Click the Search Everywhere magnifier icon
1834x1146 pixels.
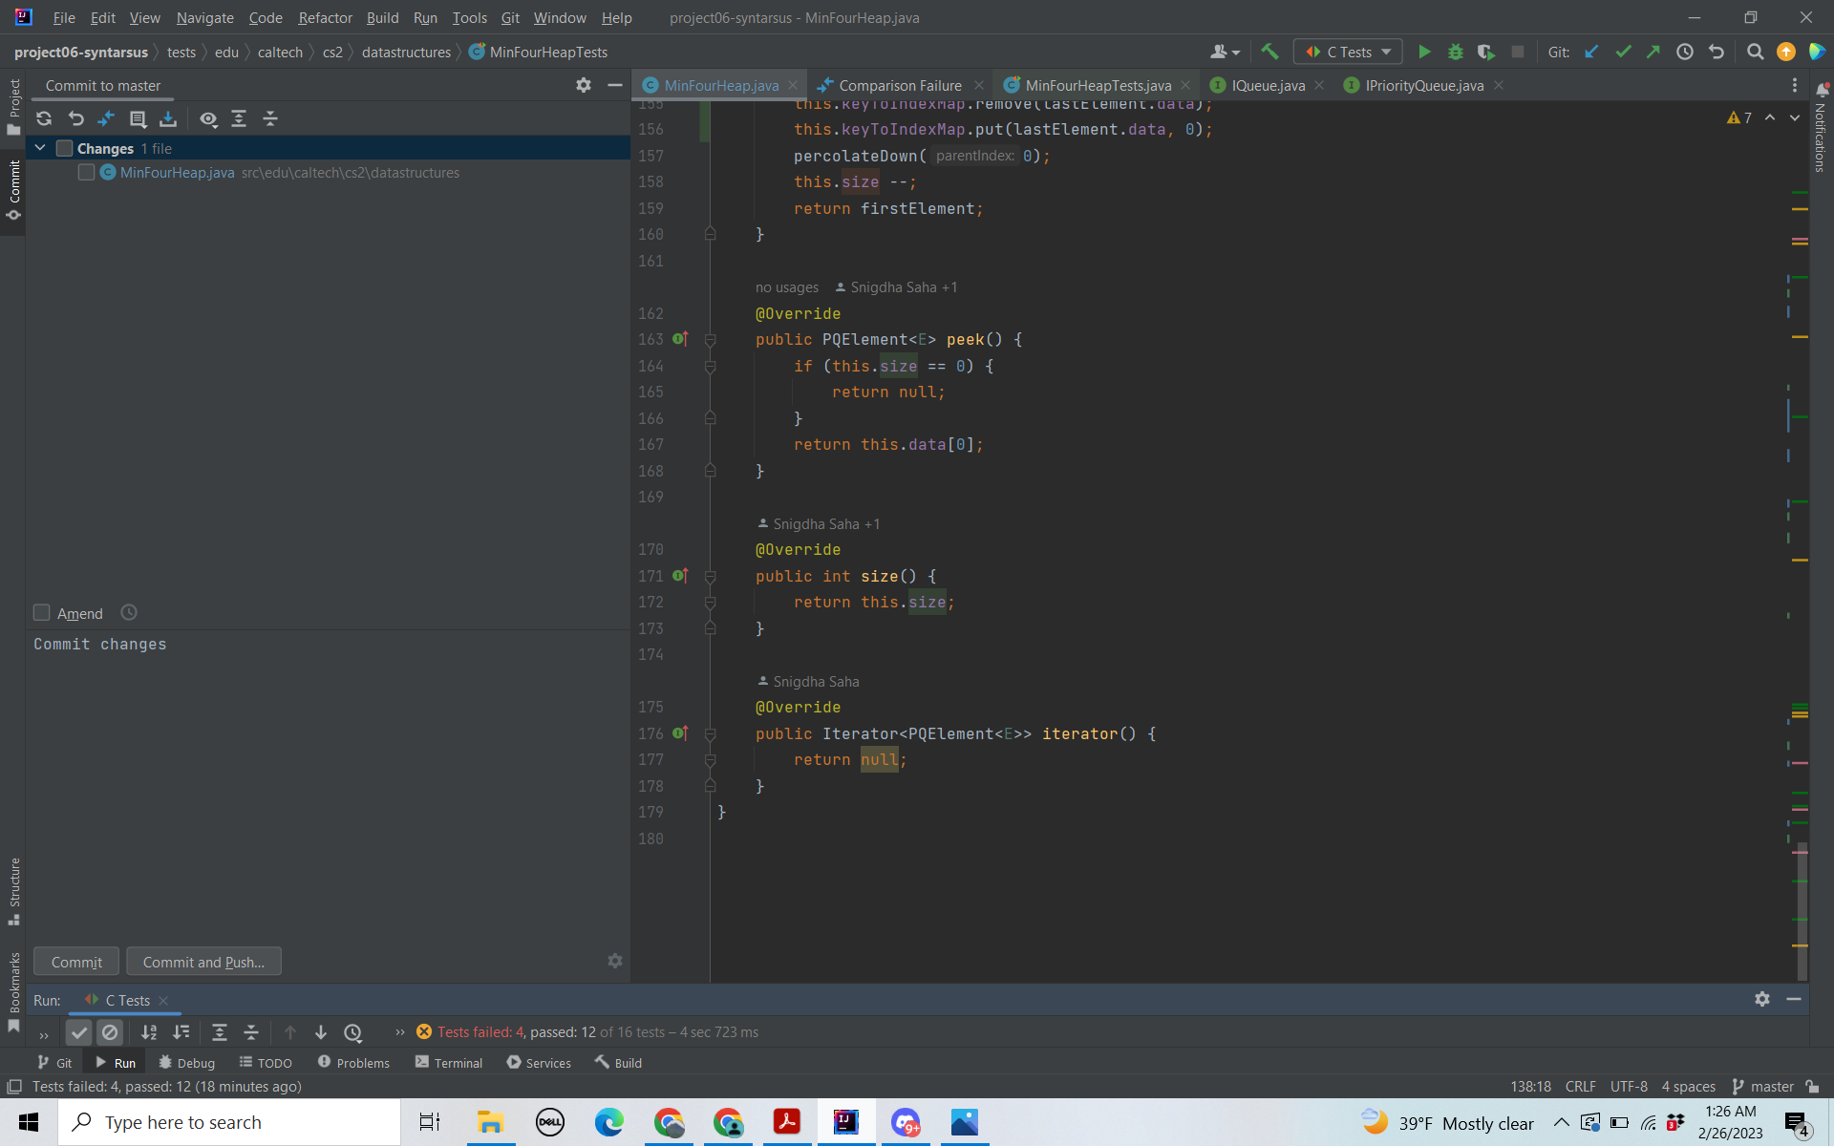(x=1755, y=53)
